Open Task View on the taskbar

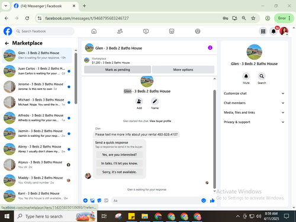[104, 216]
